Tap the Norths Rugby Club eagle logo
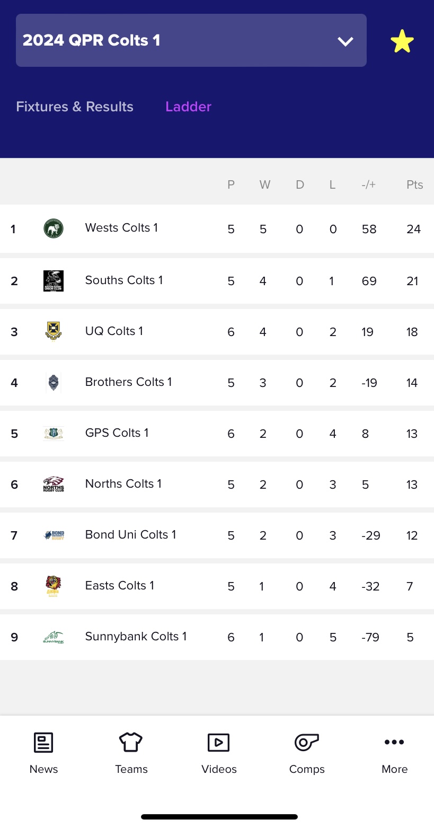The width and height of the screenshot is (434, 828). 54,484
